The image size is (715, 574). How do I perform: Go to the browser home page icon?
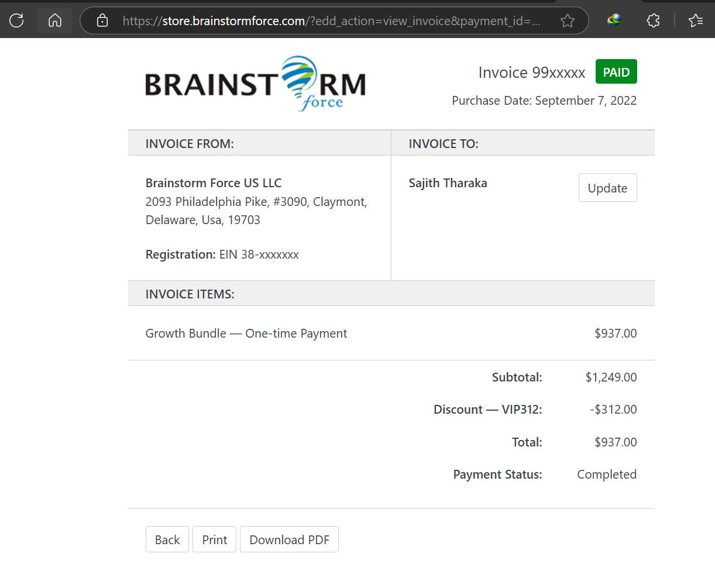point(55,20)
